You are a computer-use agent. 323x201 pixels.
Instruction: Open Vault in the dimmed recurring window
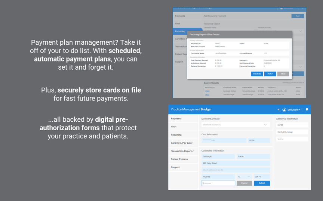tap(178, 23)
